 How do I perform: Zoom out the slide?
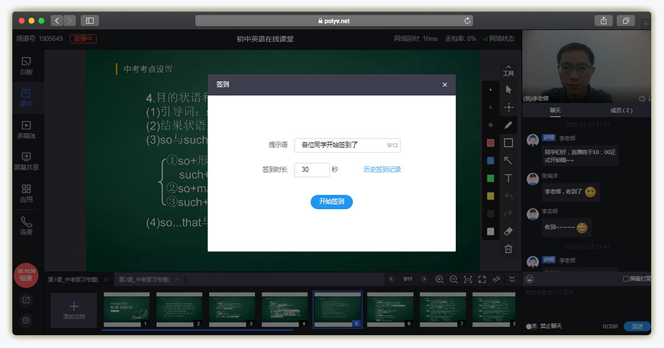[453, 279]
